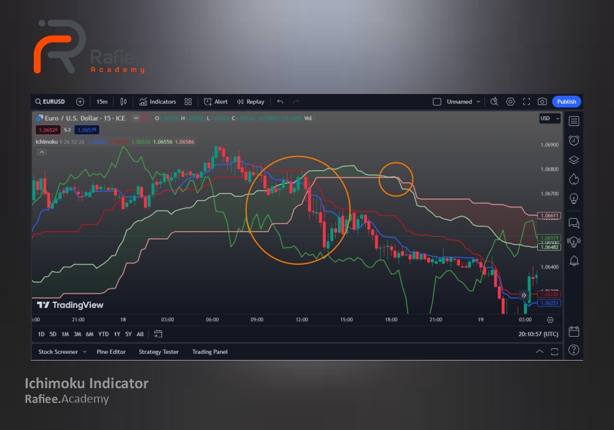Open the Indicators menu
The width and height of the screenshot is (614, 430).
[158, 102]
